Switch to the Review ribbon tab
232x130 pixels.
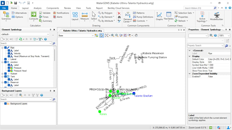pos(68,8)
